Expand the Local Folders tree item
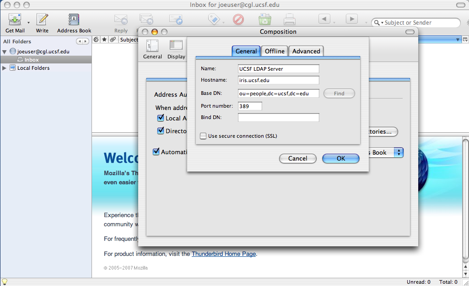Screen dimensions: 469x286 tap(5, 68)
